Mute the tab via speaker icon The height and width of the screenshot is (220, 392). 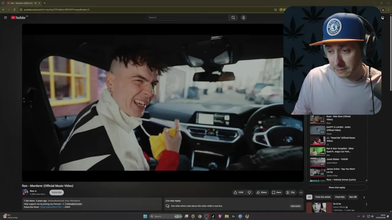point(36,3)
